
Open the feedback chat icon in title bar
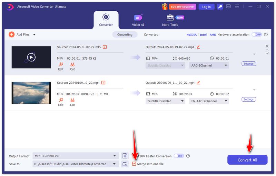[229, 7]
